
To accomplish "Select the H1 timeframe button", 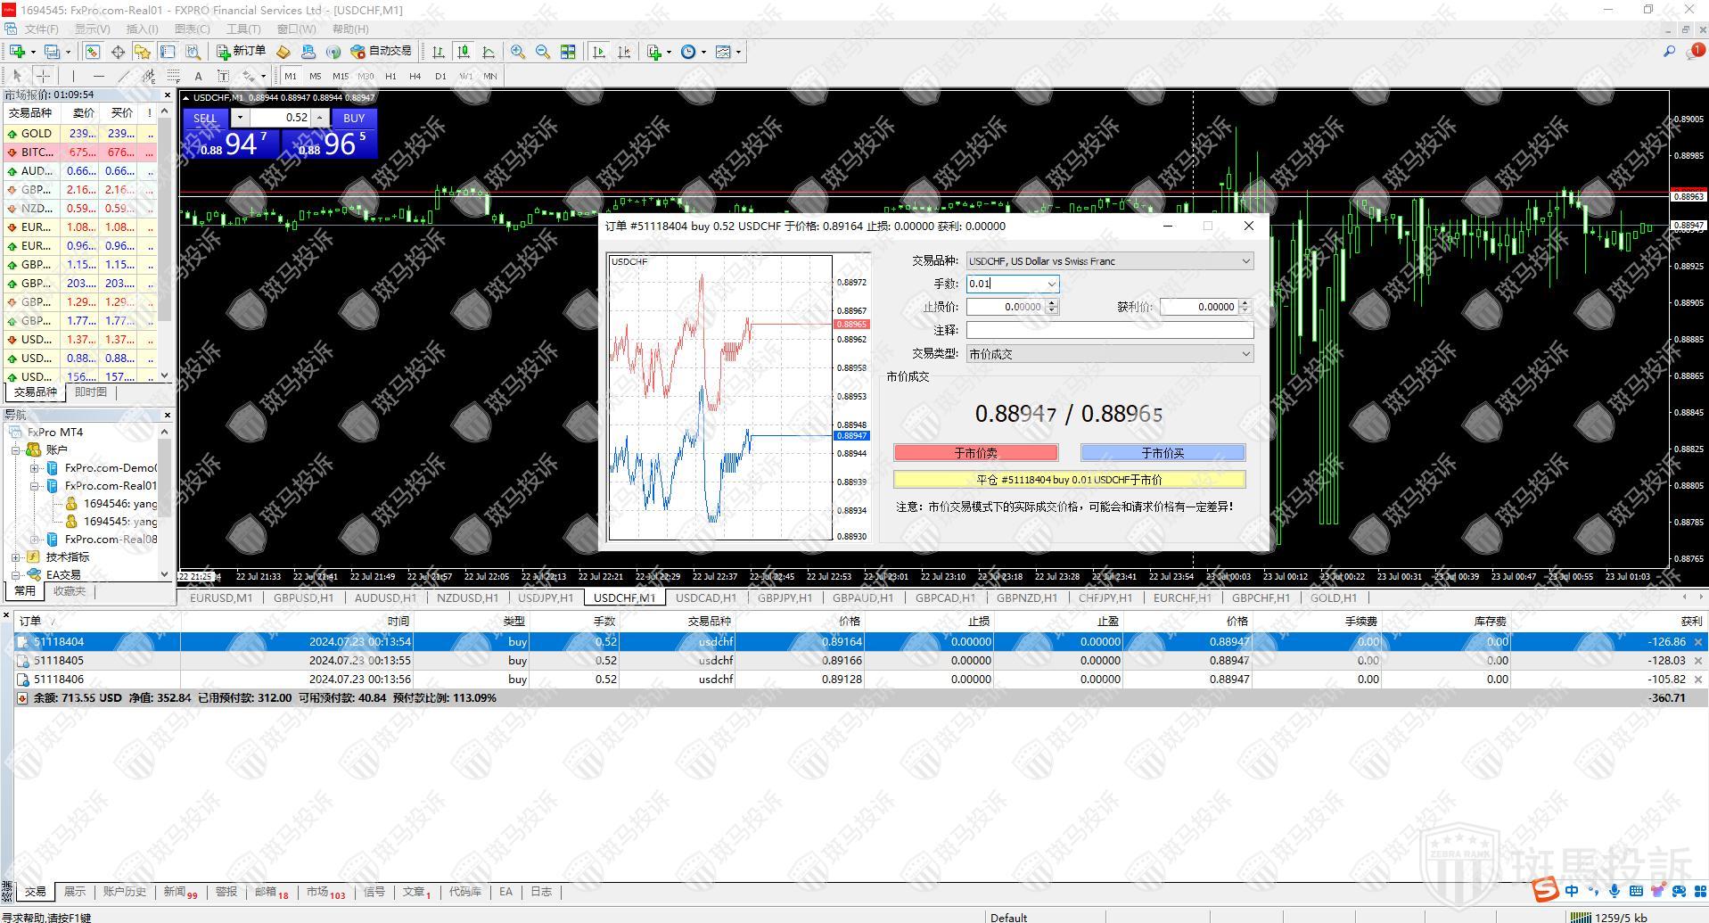I will 390,76.
